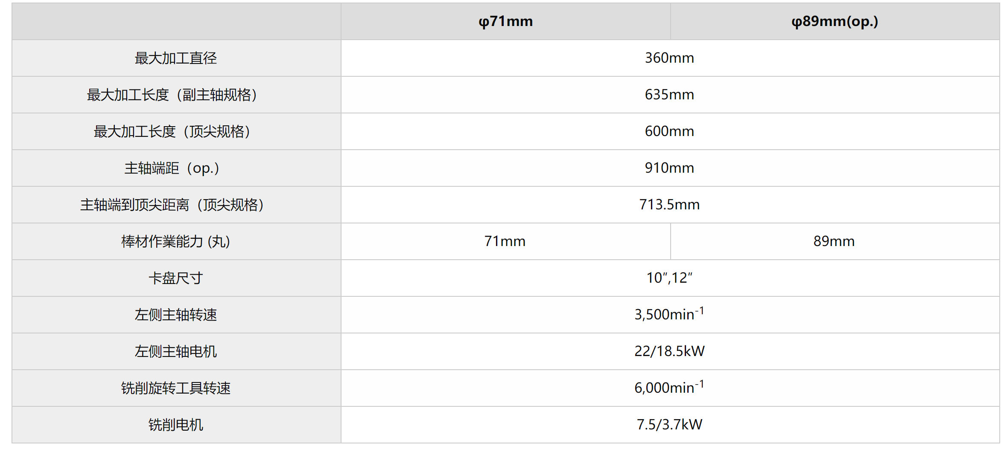Click the 89mm bar capacity cell
The width and height of the screenshot is (1004, 449).
pos(834,241)
